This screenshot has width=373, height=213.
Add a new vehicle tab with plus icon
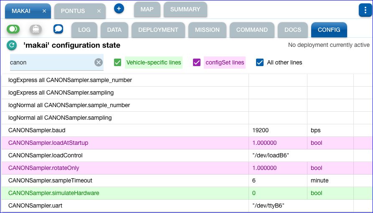(x=119, y=9)
